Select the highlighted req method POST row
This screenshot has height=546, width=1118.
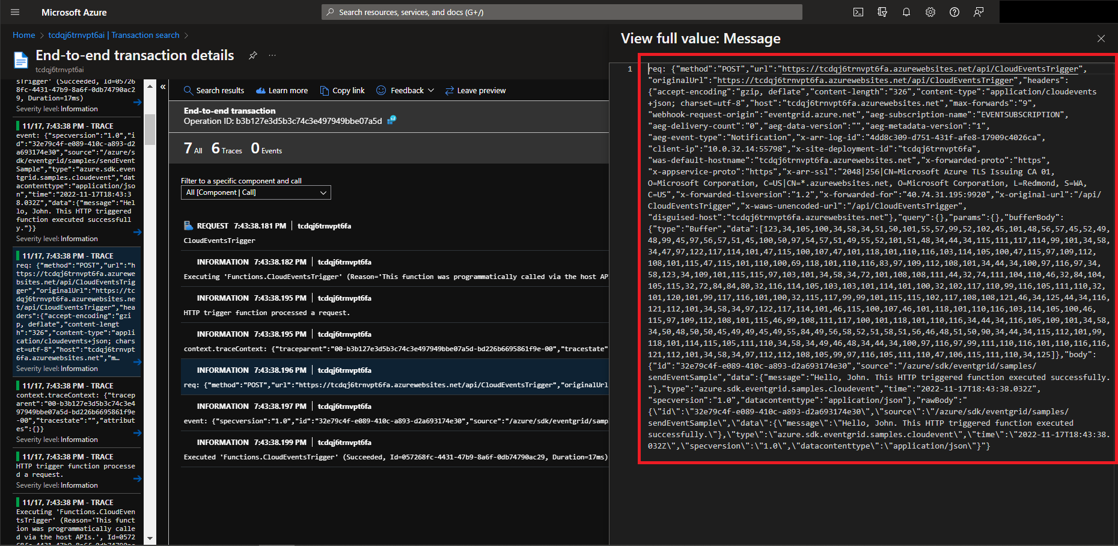pos(396,377)
